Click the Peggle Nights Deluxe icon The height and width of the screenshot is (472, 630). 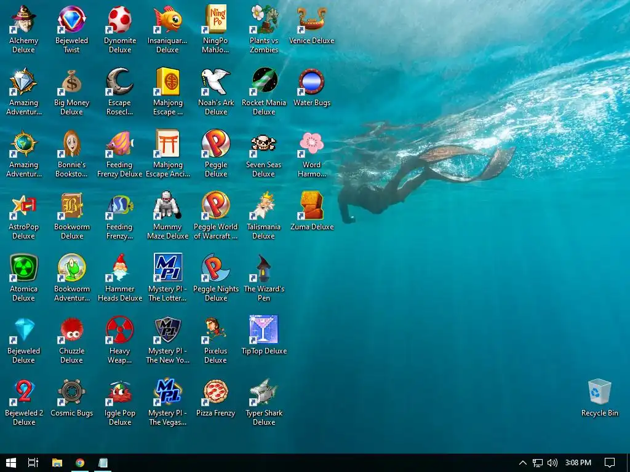pyautogui.click(x=216, y=267)
